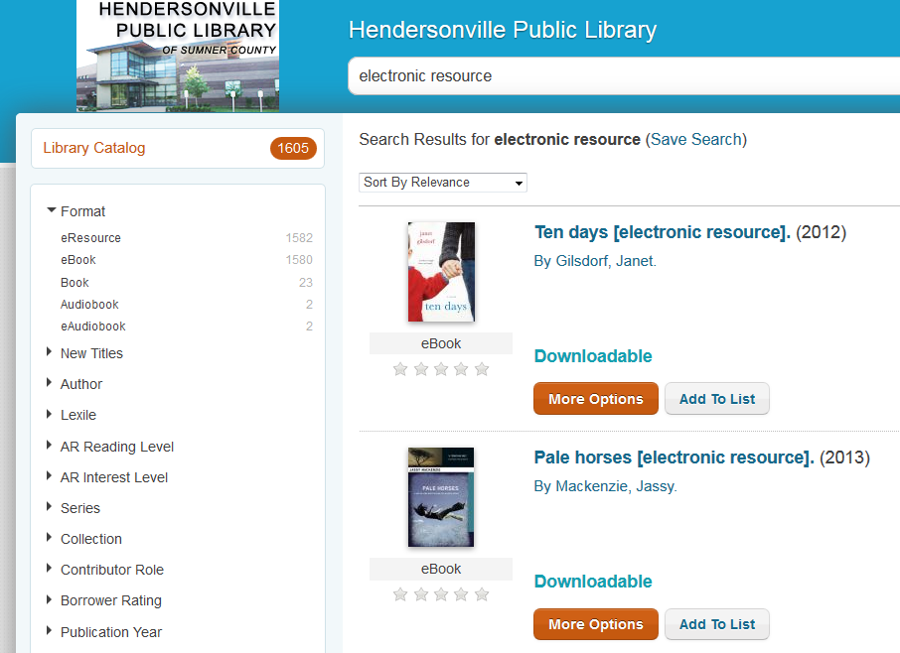Viewport: 900px width, 653px height.
Task: Click More Options for Ten Days
Action: (x=596, y=399)
